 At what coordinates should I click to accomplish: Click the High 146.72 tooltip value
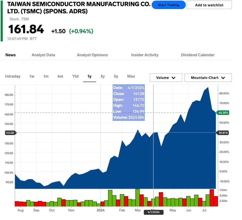(x=139, y=106)
